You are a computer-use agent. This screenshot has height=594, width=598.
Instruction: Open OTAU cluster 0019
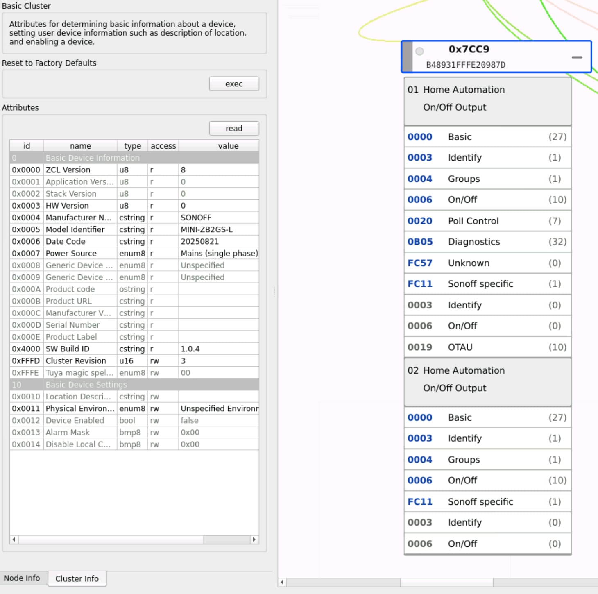click(x=487, y=347)
